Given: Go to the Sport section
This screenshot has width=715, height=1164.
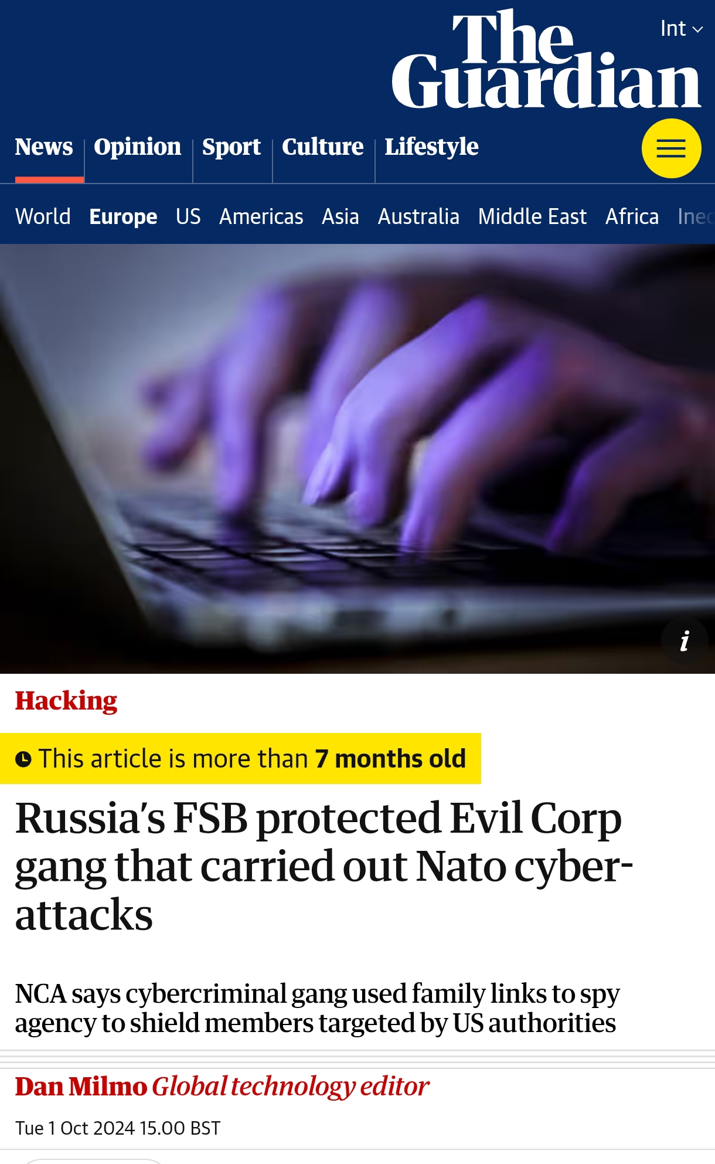Looking at the screenshot, I should pyautogui.click(x=231, y=147).
